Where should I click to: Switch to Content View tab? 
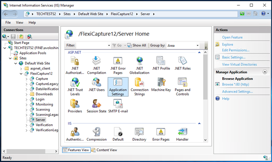[104, 150]
